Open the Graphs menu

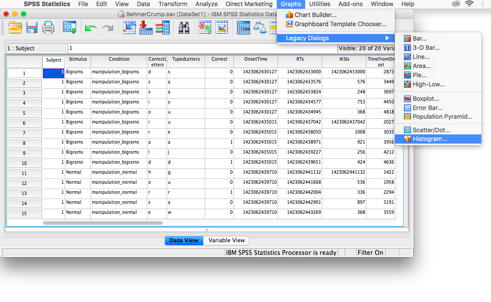291,4
